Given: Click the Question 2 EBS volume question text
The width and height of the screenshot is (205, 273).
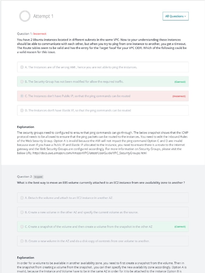Looking at the screenshot, I should [101, 183].
